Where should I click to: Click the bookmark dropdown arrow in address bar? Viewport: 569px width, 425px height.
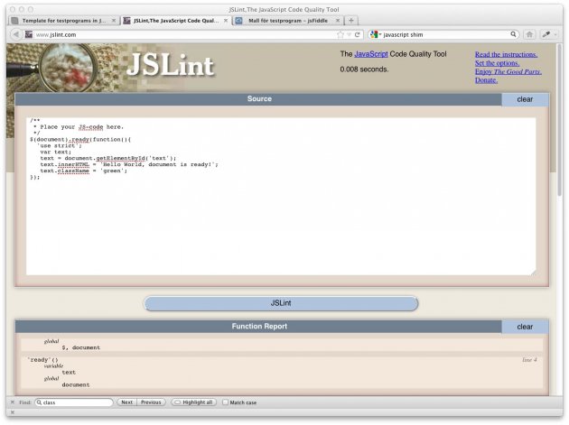click(x=349, y=34)
